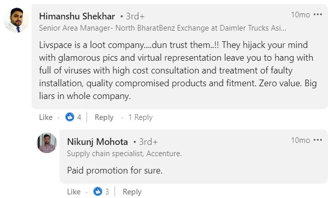Open Nikunj Mohota's profile photo

pos(47,143)
